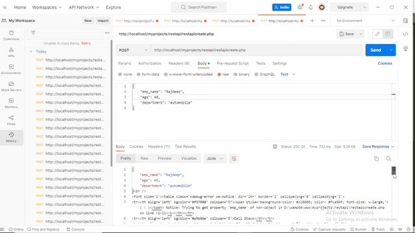This screenshot has height=233, width=415.
Task: Open history panel more options ellipsis
Action: coord(107,33)
